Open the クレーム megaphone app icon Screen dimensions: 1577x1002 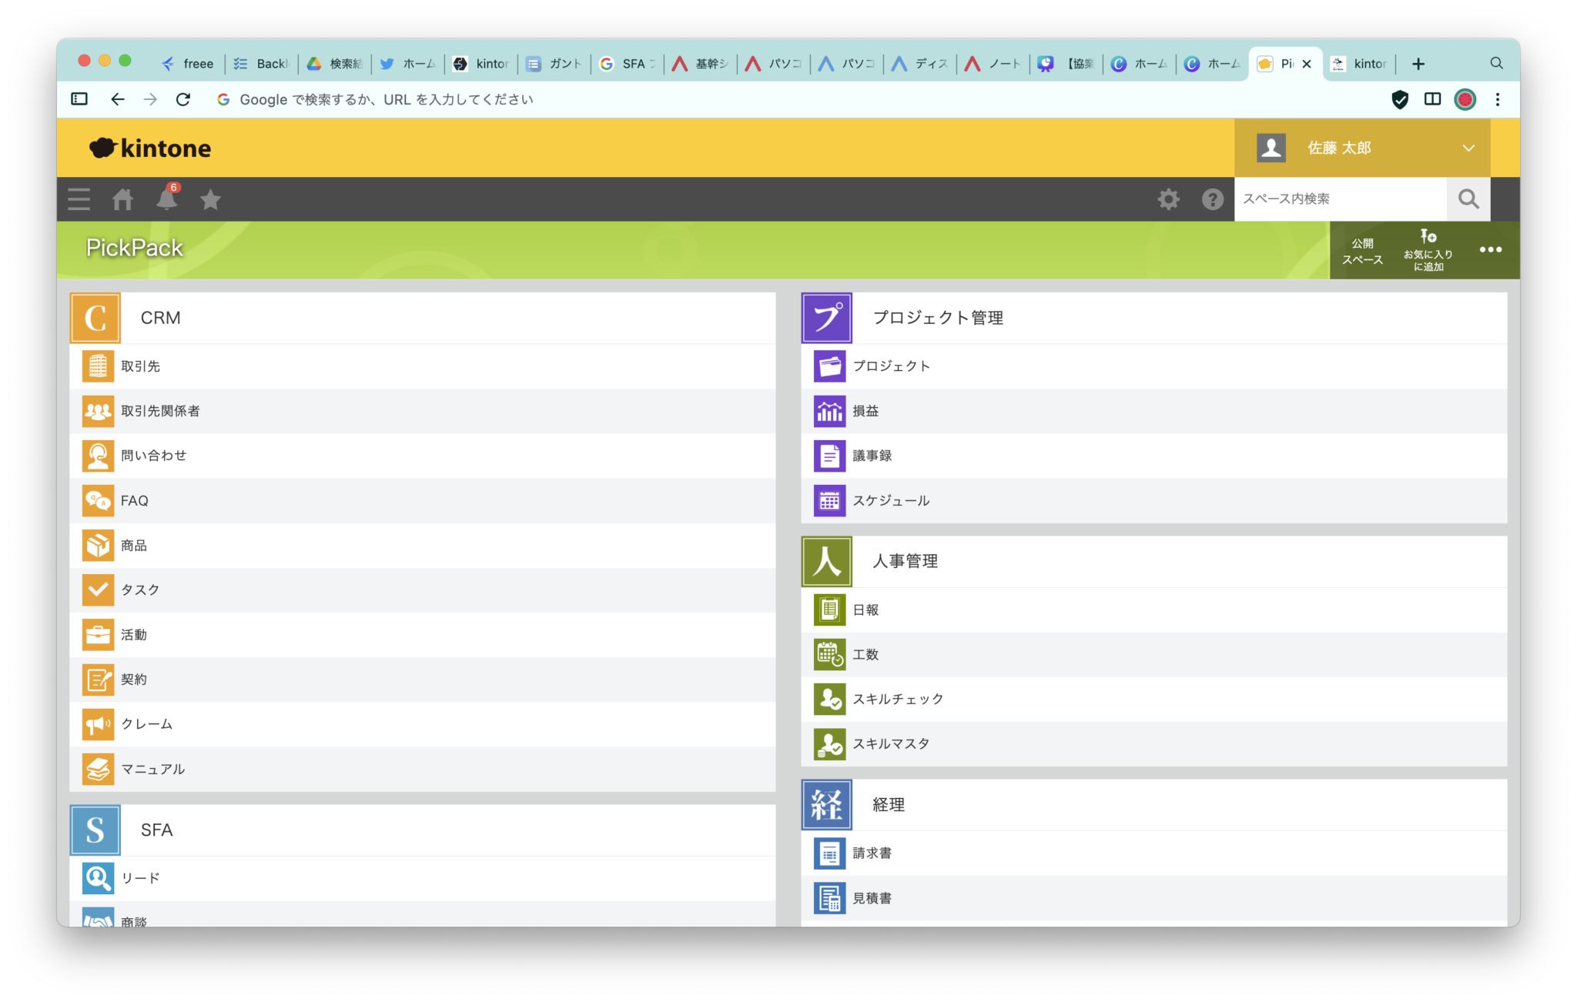point(98,724)
